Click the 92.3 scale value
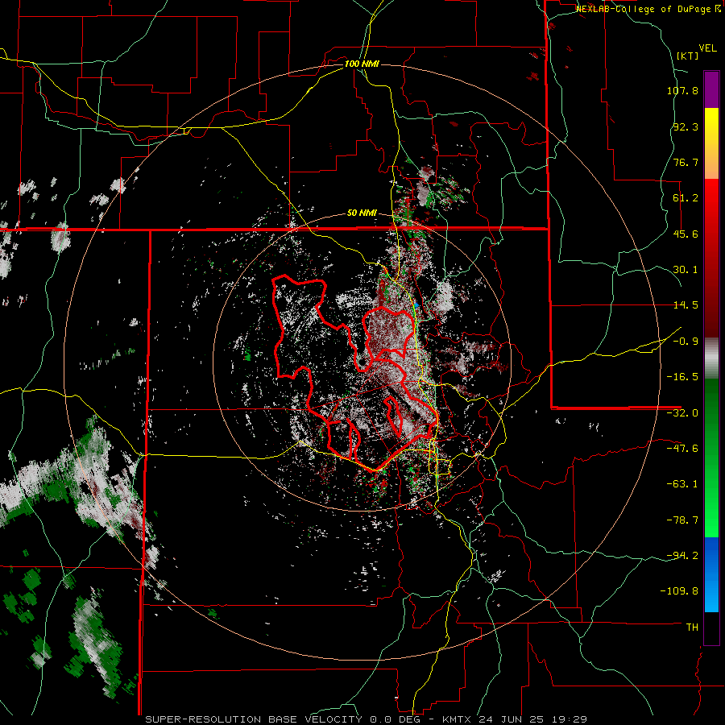This screenshot has height=725, width=725. 686,126
